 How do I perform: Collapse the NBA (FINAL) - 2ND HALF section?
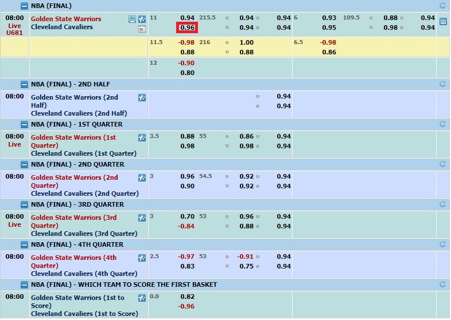click(x=25, y=84)
